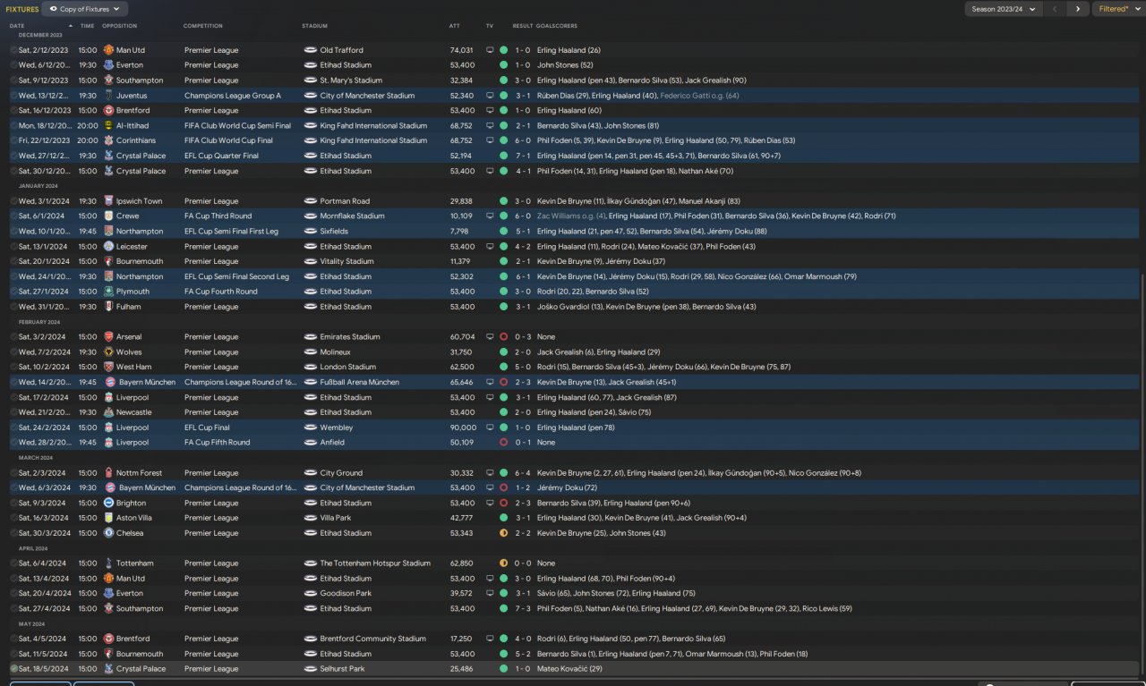Screen dimensions: 1146x686
Task: Click the 6 - 4 result against Nottm Forest
Action: click(523, 473)
